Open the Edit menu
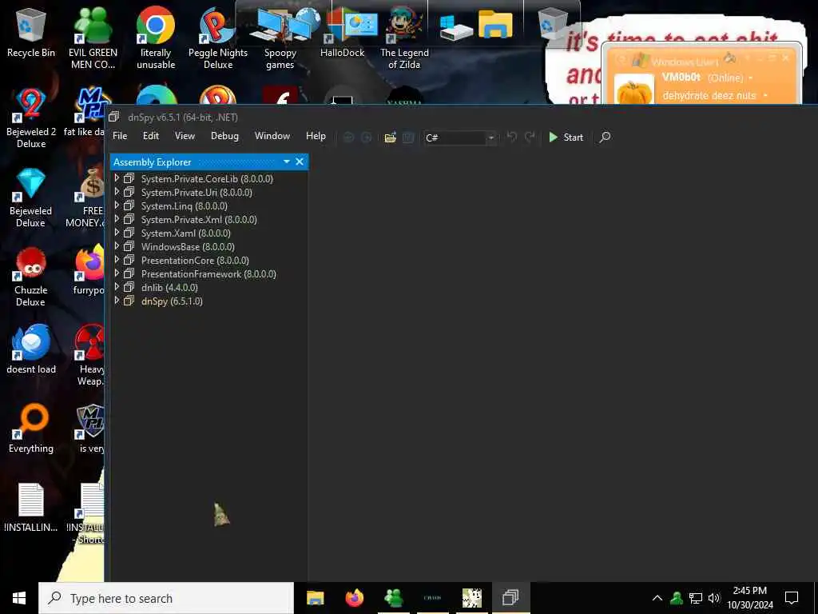The width and height of the screenshot is (818, 614). coord(151,136)
